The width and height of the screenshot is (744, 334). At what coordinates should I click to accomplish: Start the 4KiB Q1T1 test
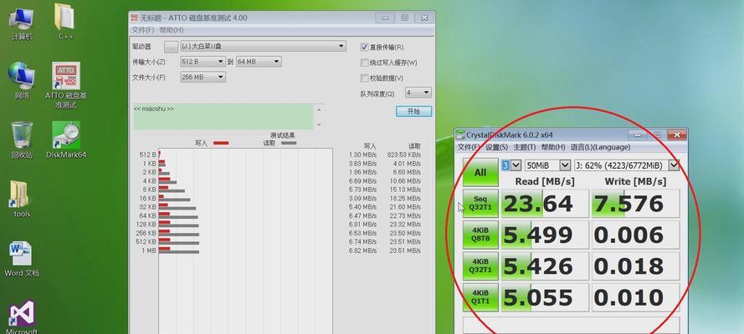(x=480, y=297)
